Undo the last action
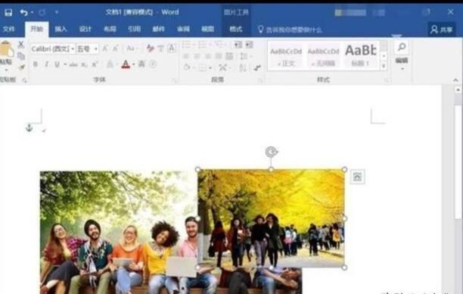 24,12
